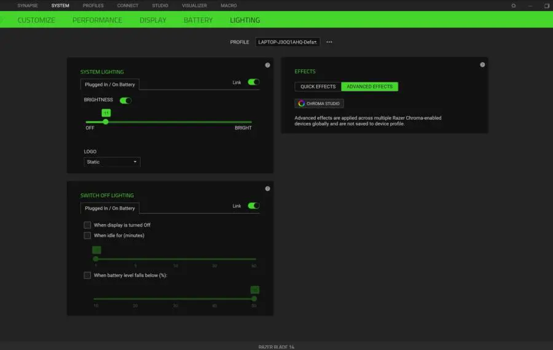Select Advanced Effects button
553x350 pixels.
pyautogui.click(x=369, y=87)
